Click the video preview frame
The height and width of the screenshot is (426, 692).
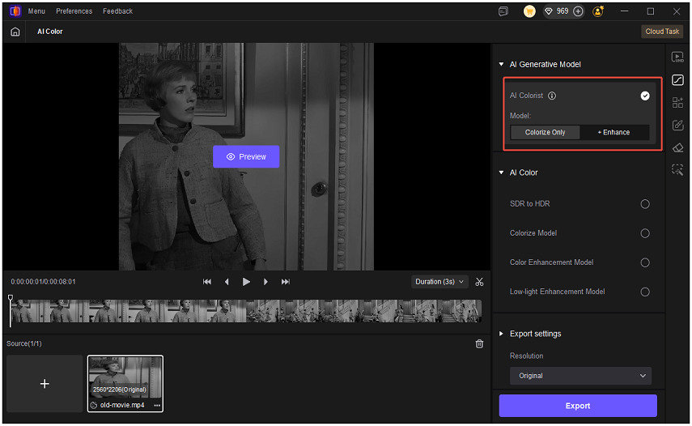tap(246, 157)
